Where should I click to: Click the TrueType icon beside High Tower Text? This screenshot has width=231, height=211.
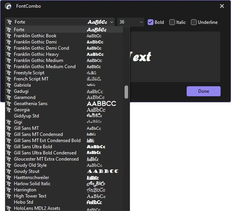click(9, 196)
